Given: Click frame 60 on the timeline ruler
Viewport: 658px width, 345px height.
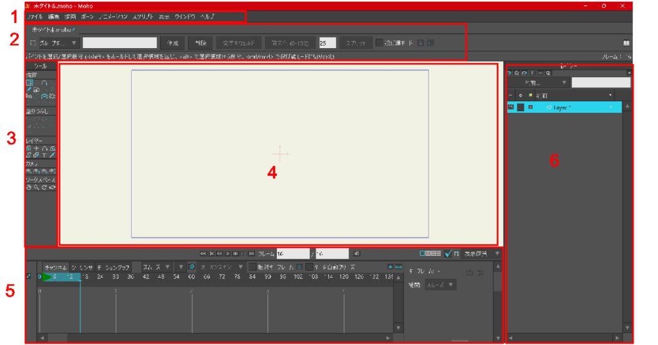Looking at the screenshot, I should 191,277.
